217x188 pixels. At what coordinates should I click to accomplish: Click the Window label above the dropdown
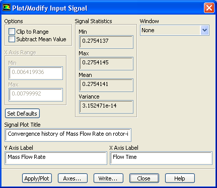[149, 21]
